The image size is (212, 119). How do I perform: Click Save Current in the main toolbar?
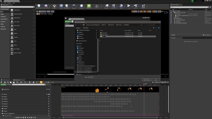[x=39, y=6]
